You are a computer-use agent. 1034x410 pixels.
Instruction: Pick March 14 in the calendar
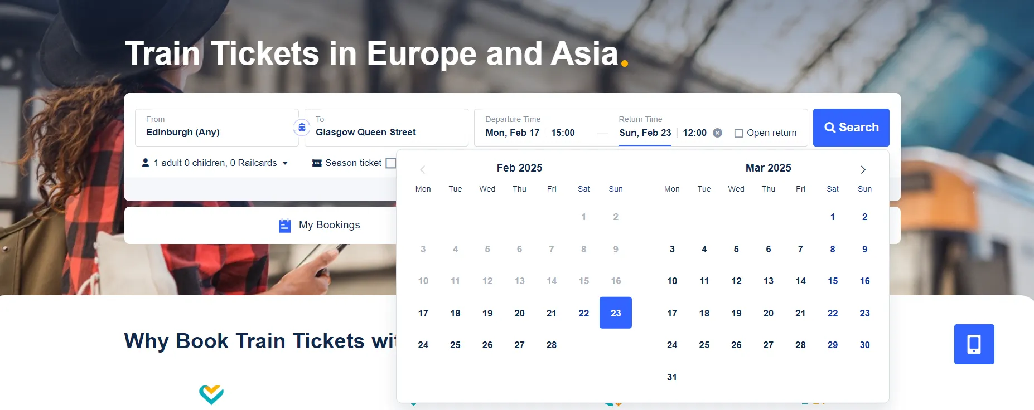coord(800,281)
